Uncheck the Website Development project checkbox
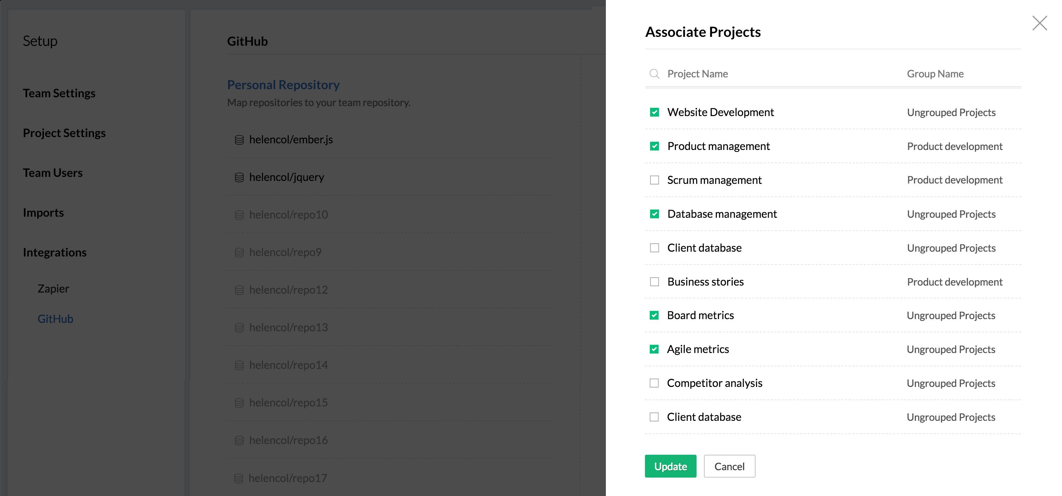 coord(654,112)
